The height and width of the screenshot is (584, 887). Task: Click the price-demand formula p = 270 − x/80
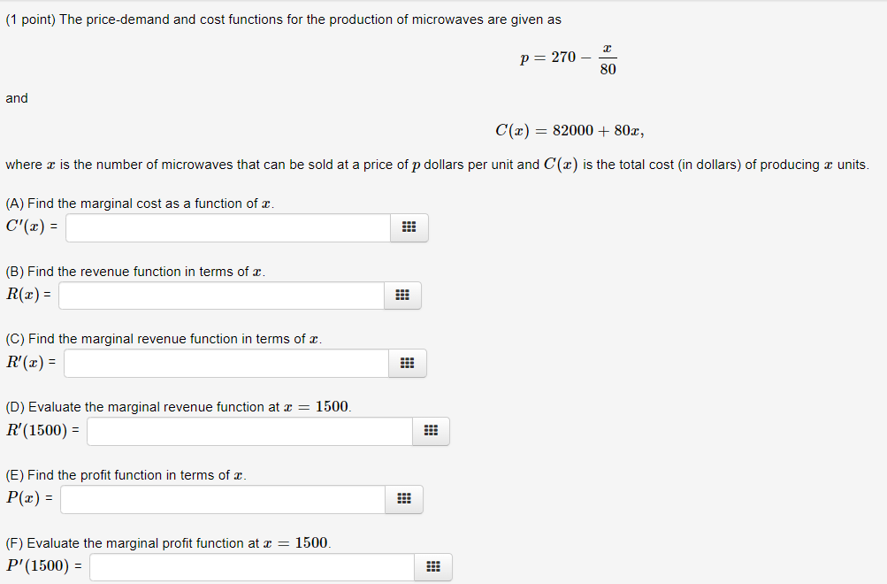point(567,57)
